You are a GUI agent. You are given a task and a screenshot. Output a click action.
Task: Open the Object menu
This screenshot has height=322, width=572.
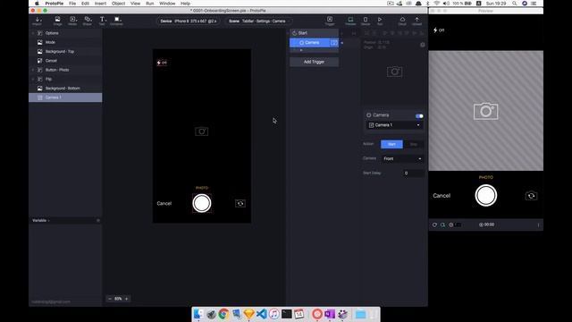pos(118,4)
